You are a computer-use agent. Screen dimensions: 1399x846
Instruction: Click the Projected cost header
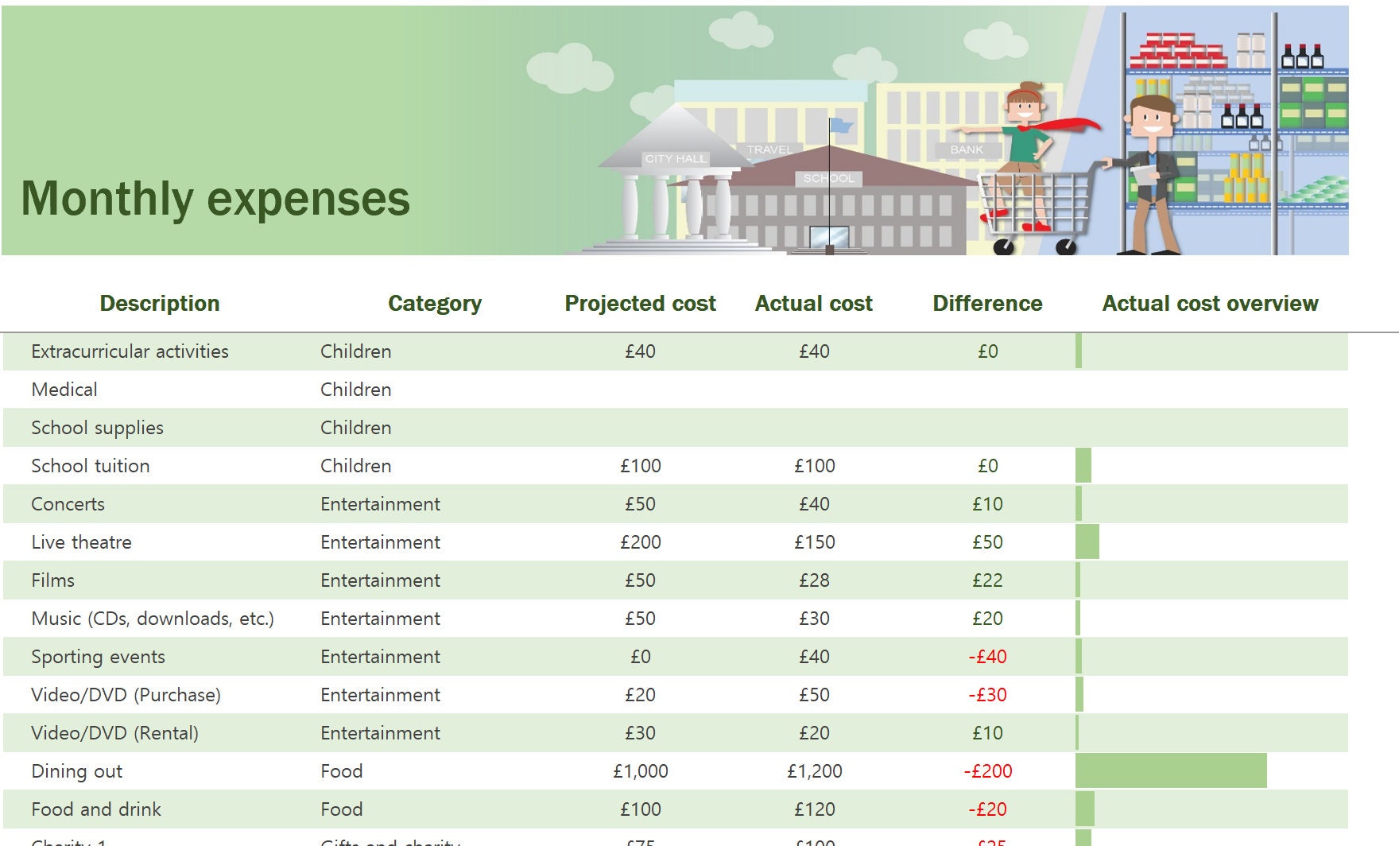[640, 304]
